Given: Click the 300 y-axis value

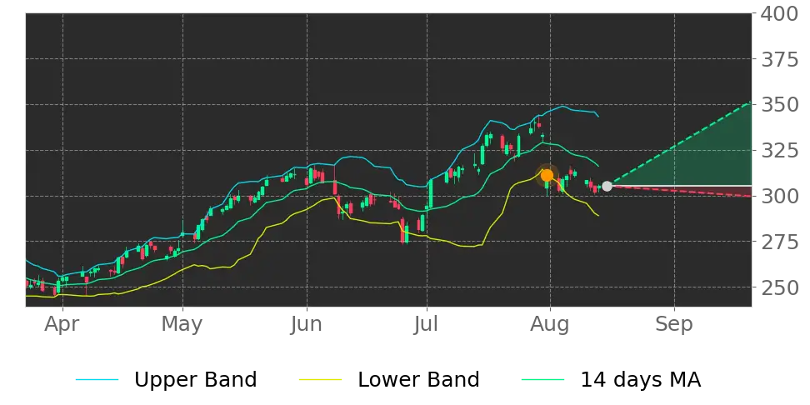Looking at the screenshot, I should coord(782,196).
